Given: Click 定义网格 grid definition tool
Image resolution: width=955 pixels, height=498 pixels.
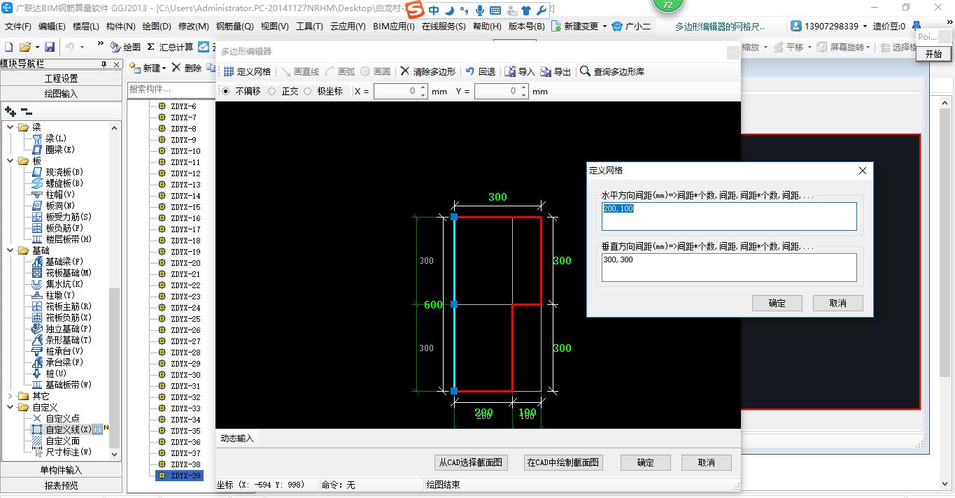Looking at the screenshot, I should tap(247, 71).
